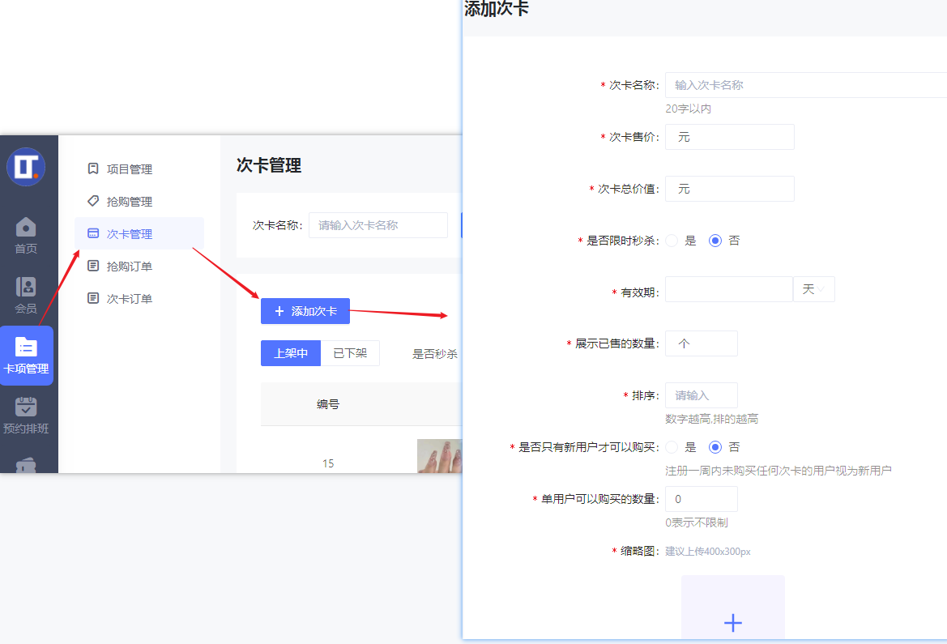947x644 pixels.
Task: Open the 首页 home page from sidebar
Action: (27, 235)
